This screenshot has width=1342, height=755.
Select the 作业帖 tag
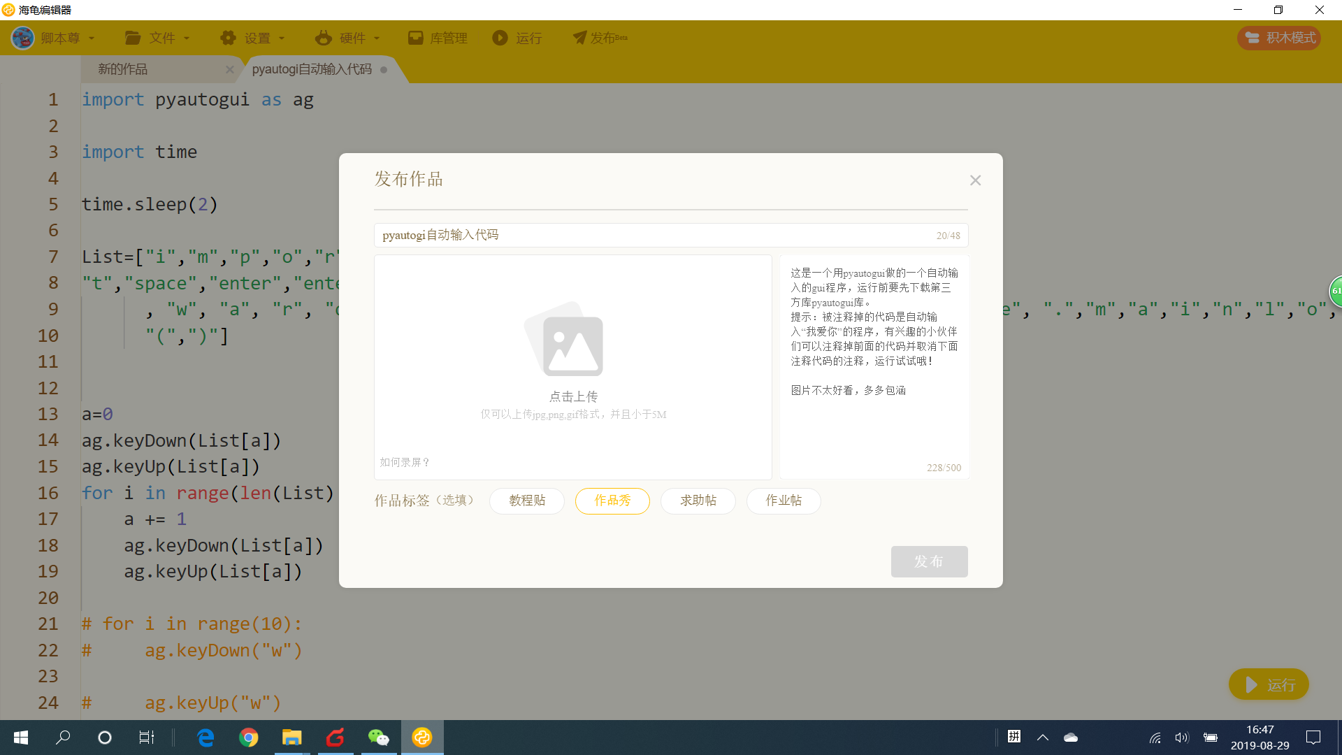click(784, 501)
